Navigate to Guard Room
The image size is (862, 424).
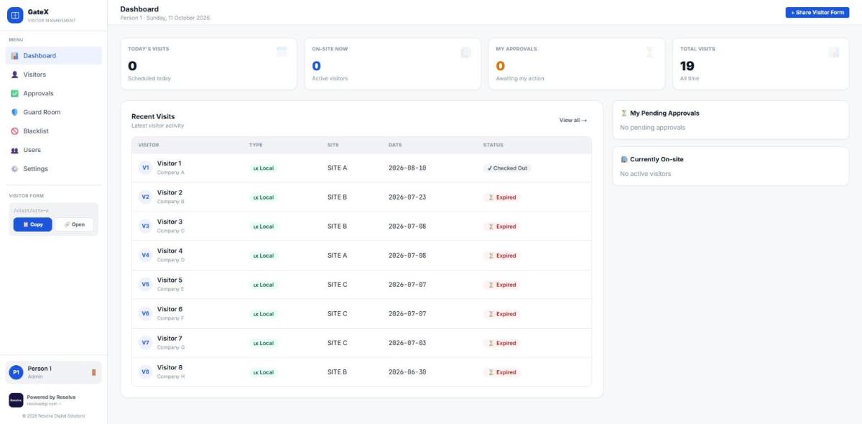pos(54,112)
